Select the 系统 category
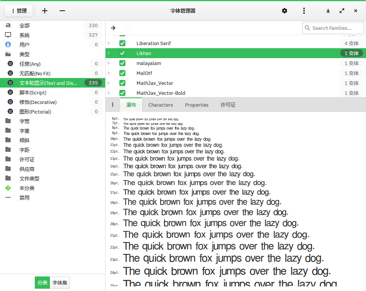This screenshot has width=366, height=291. click(52, 35)
